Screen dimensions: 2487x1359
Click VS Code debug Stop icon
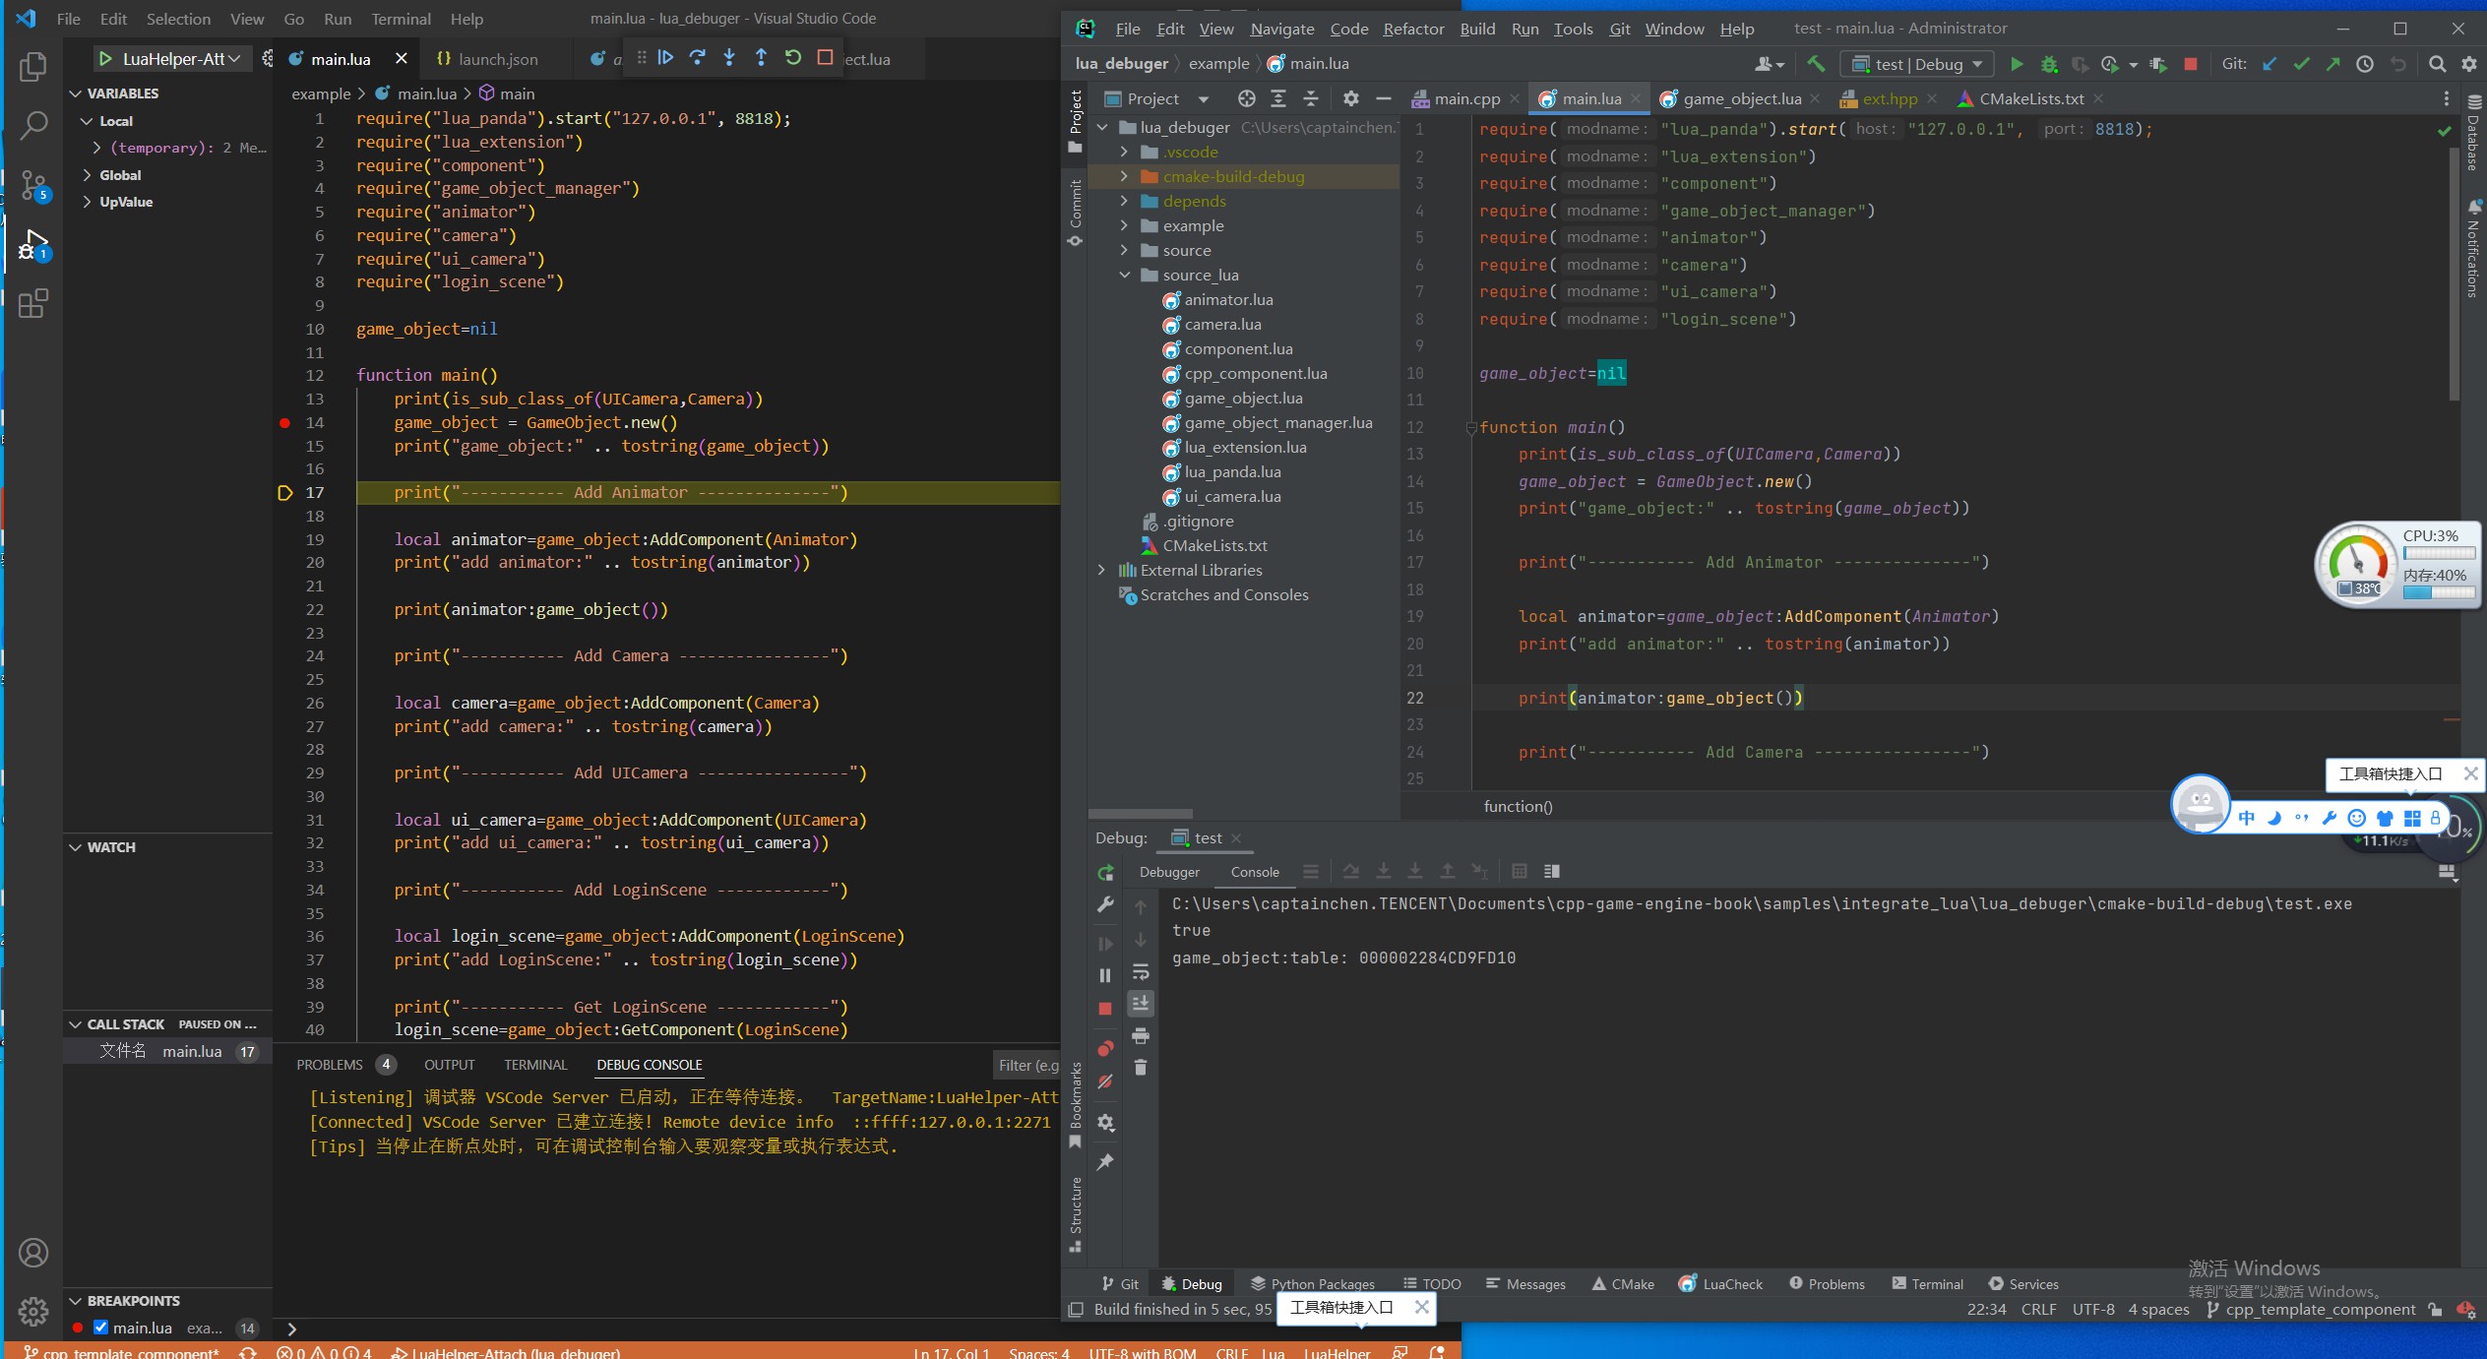[825, 58]
